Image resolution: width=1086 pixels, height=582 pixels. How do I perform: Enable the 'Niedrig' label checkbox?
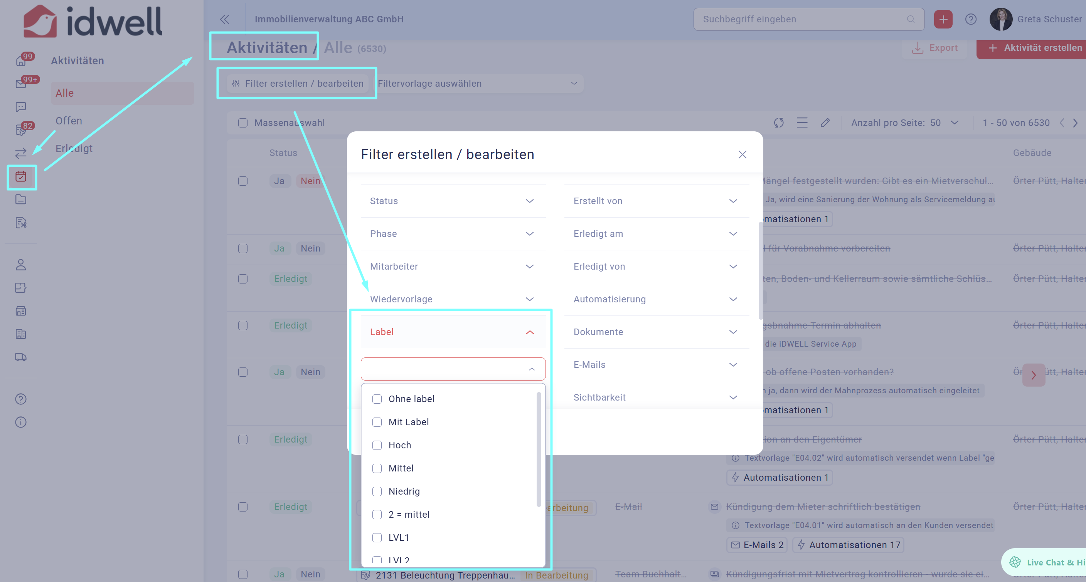tap(377, 491)
